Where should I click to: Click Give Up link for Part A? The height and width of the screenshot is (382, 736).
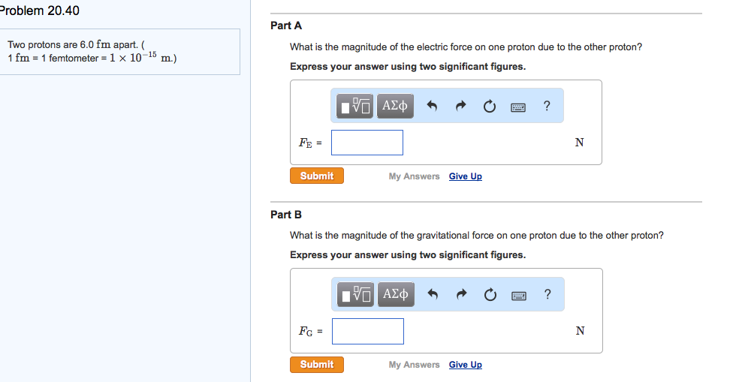(x=466, y=176)
